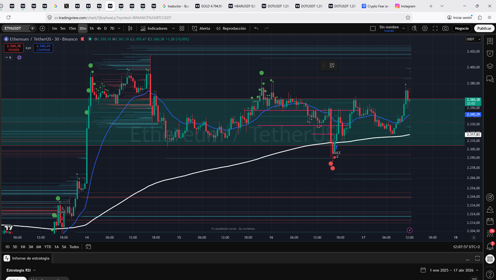The width and height of the screenshot is (496, 280).
Task: Select the 15m timeframe
Action: pos(72,28)
